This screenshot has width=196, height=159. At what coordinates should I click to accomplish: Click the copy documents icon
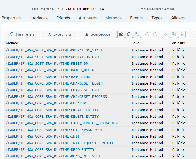[174, 34]
